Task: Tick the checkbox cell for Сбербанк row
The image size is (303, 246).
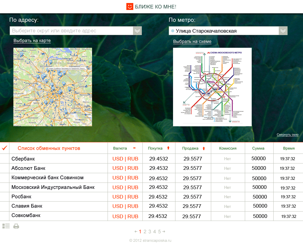Action: coord(5,159)
